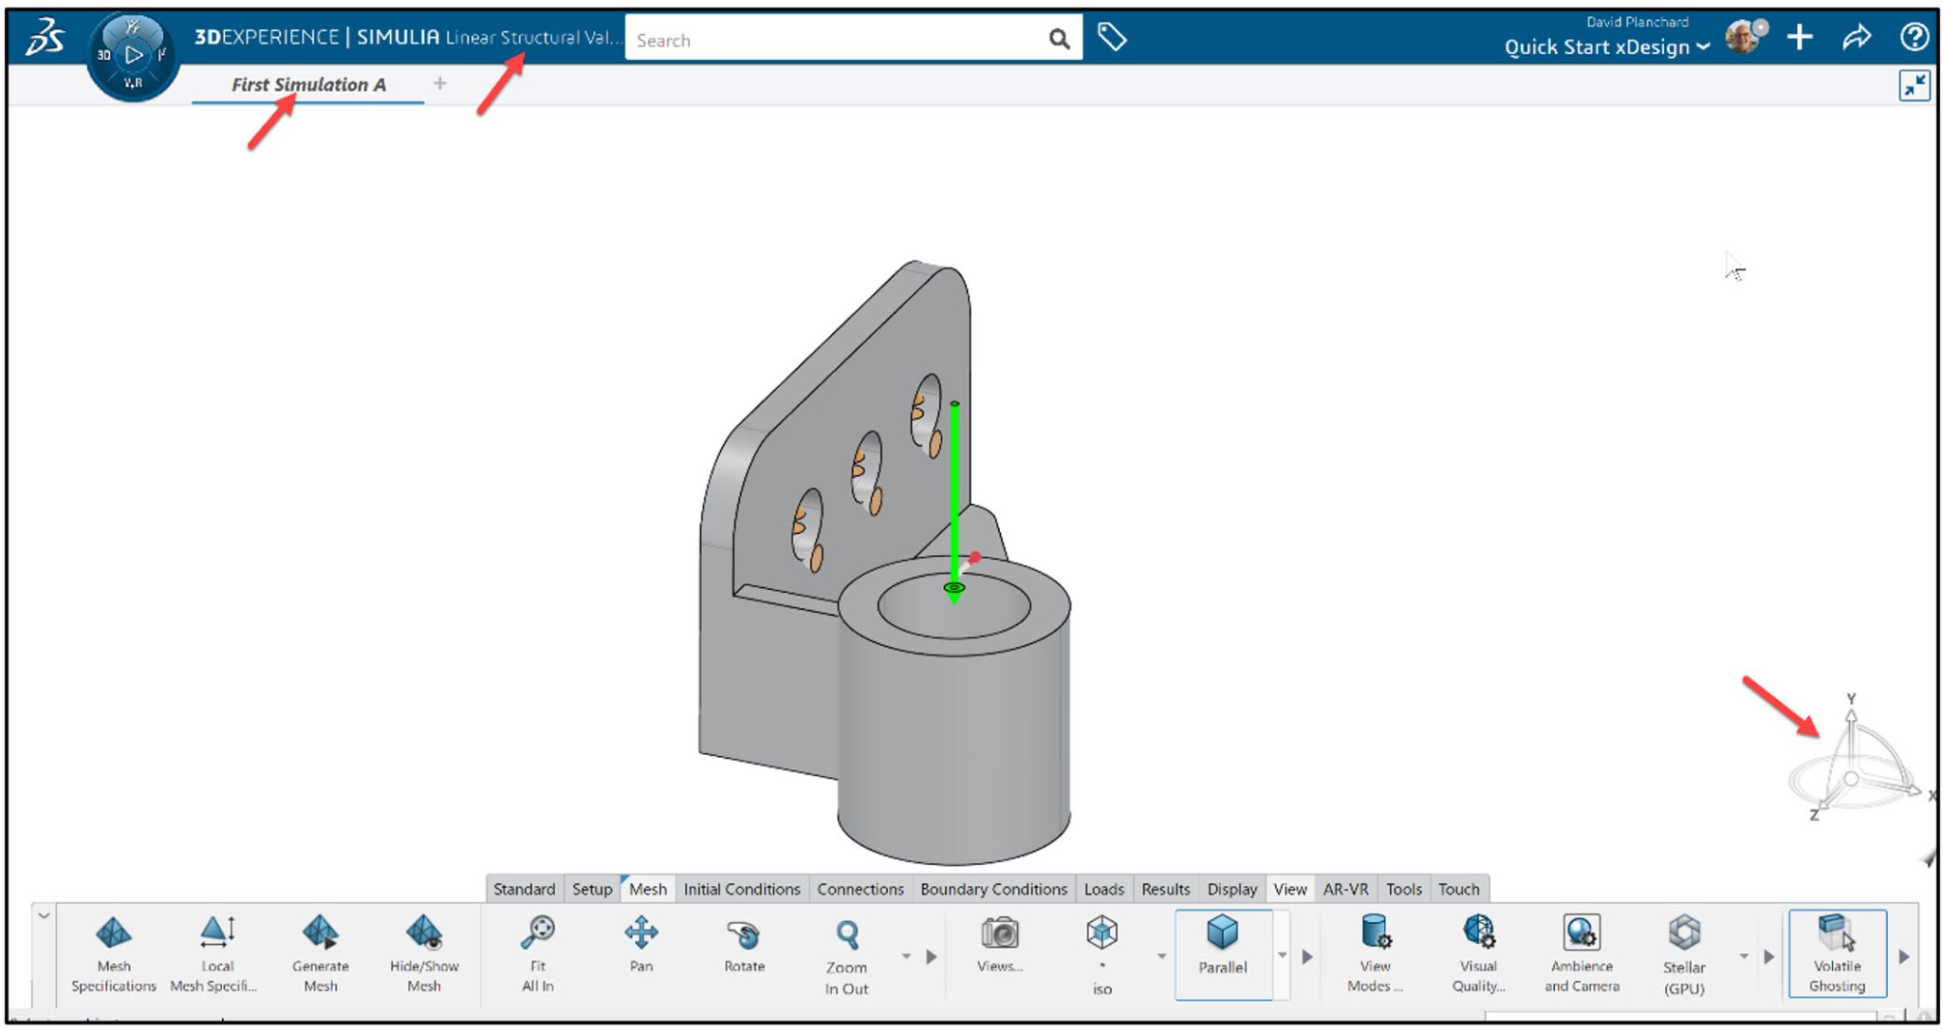1943x1033 pixels.
Task: Click the Generate Mesh tool
Action: coord(321,951)
